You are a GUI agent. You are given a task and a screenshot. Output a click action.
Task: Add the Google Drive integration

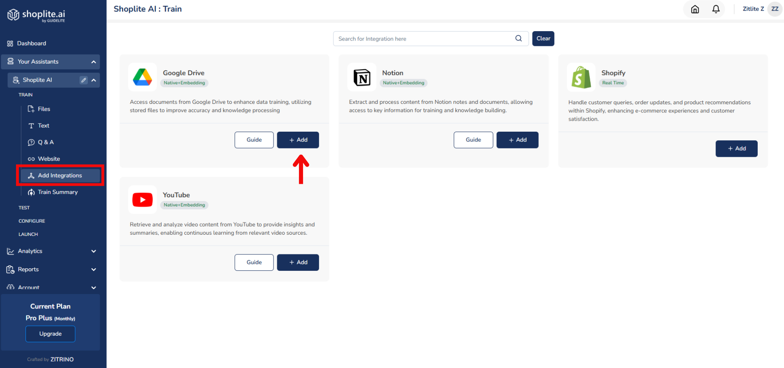pos(298,140)
